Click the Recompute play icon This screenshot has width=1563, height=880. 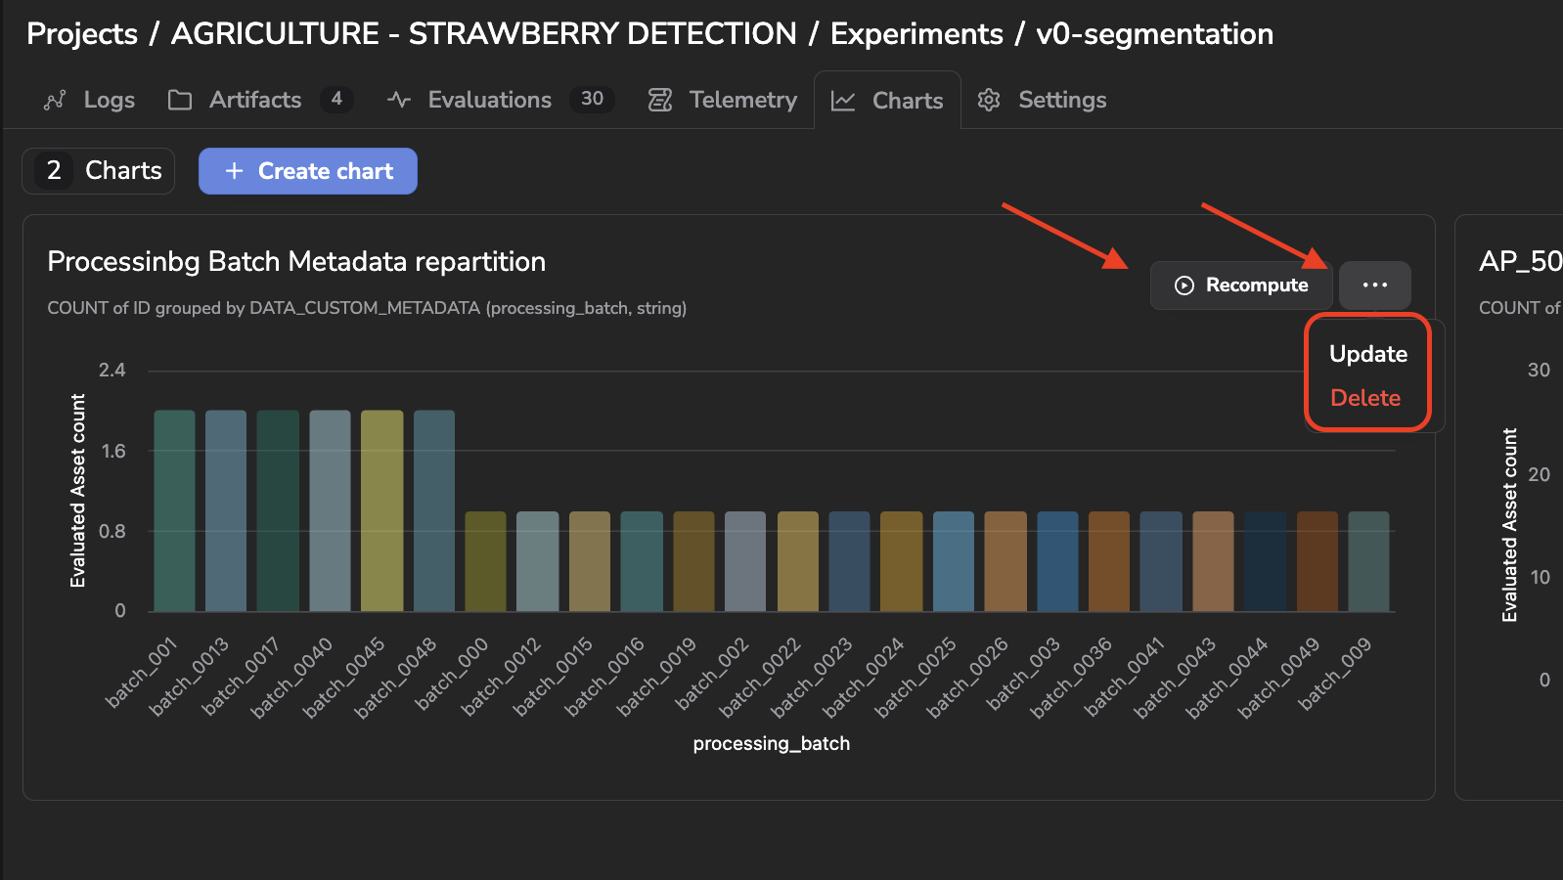click(1184, 286)
